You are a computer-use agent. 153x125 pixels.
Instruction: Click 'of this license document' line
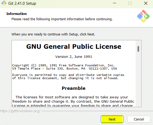tap(65, 78)
